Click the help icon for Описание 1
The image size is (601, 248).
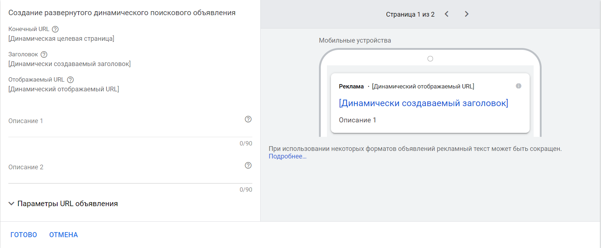click(x=248, y=119)
